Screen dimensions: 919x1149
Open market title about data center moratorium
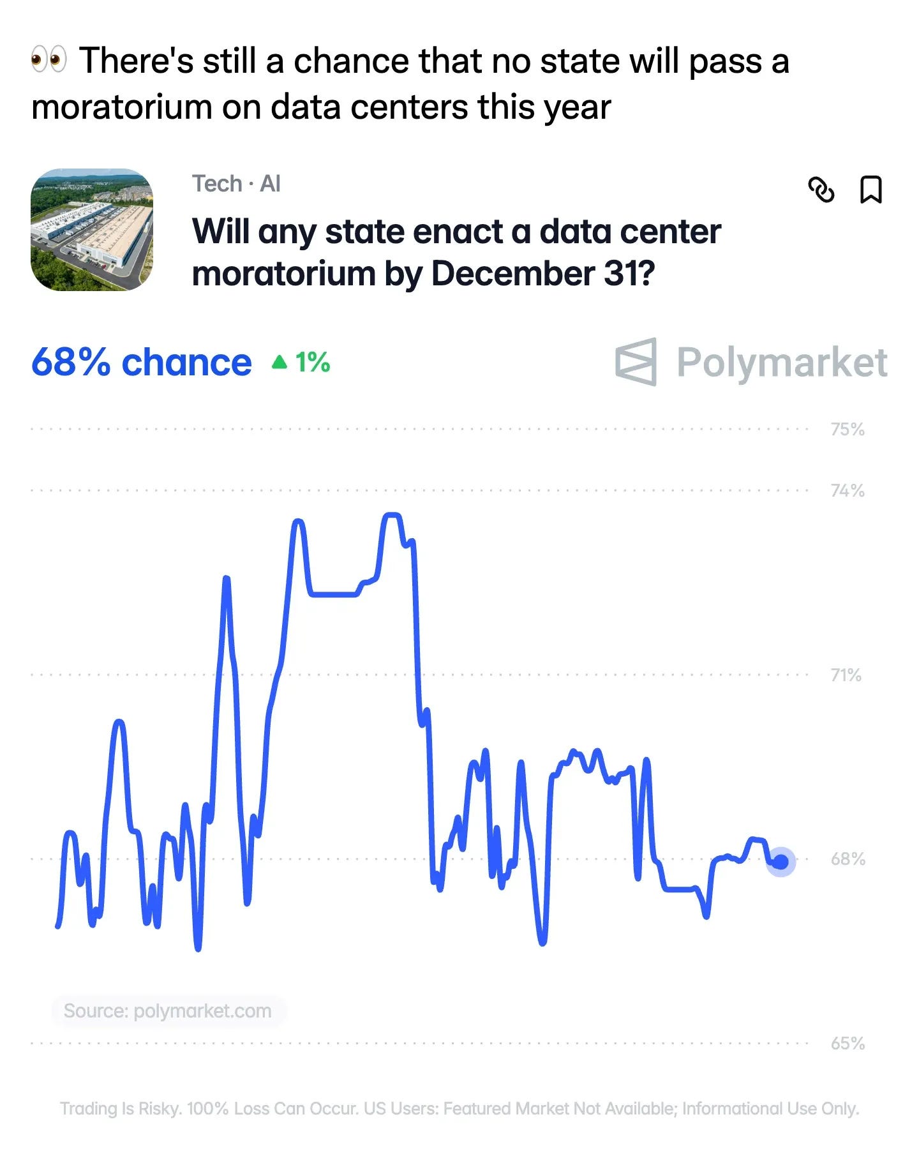point(456,252)
